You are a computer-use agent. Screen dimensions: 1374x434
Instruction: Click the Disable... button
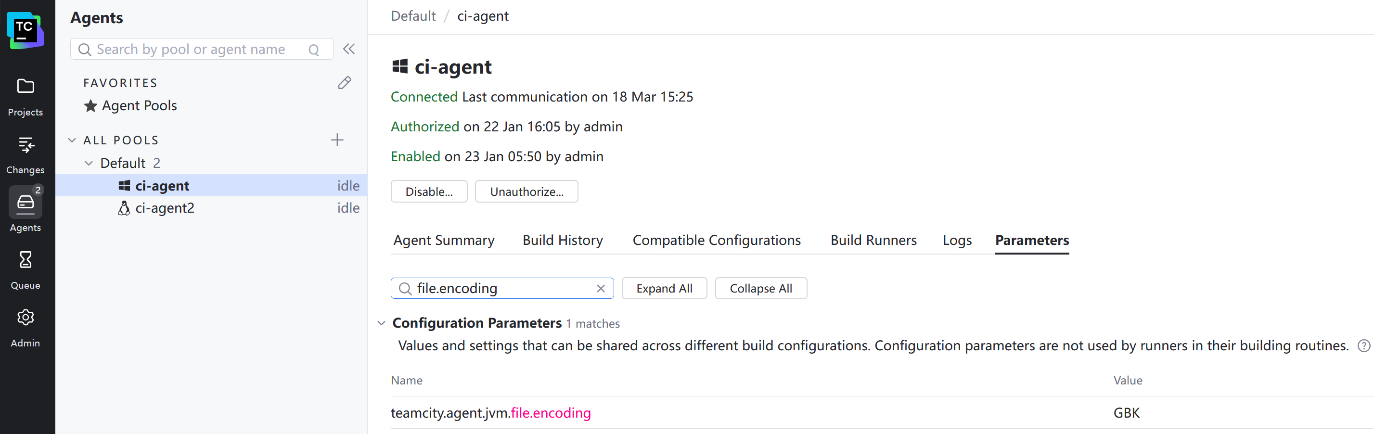tap(429, 191)
